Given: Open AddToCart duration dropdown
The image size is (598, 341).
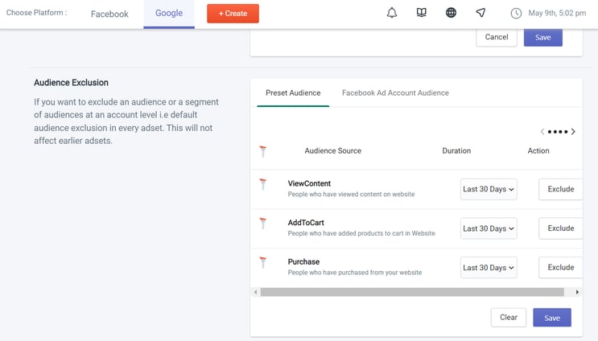Looking at the screenshot, I should click(x=489, y=228).
